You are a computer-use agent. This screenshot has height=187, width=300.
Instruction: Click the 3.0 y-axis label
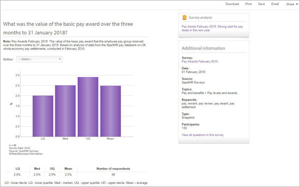(x=17, y=75)
